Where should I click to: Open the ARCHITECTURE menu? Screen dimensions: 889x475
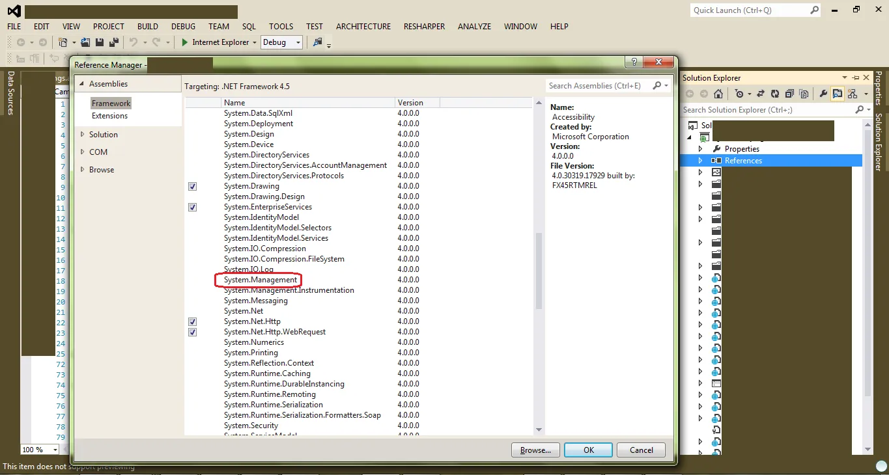(363, 27)
